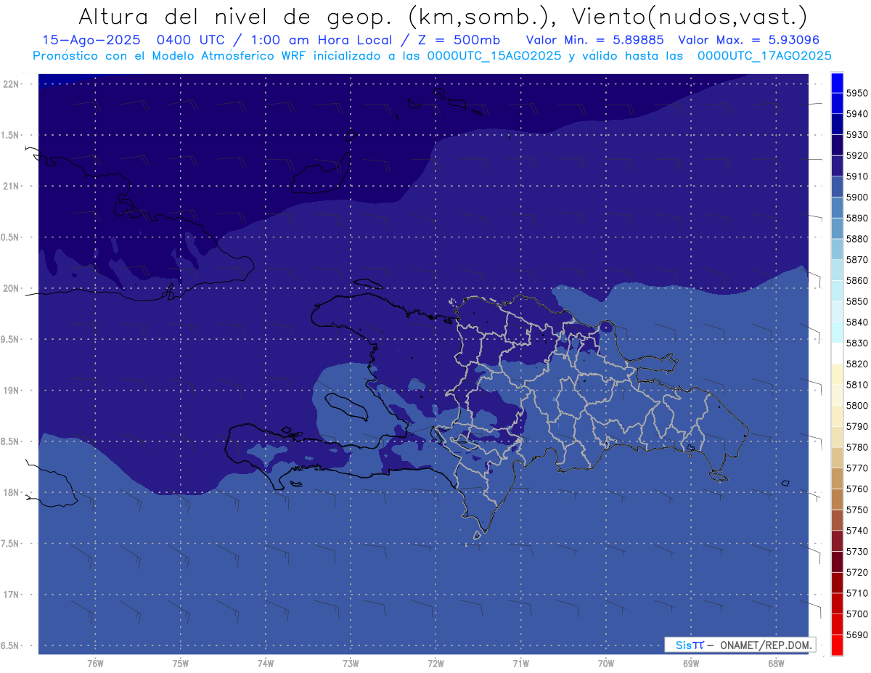Click the '5920' legend value
The height and width of the screenshot is (673, 871).
[856, 156]
